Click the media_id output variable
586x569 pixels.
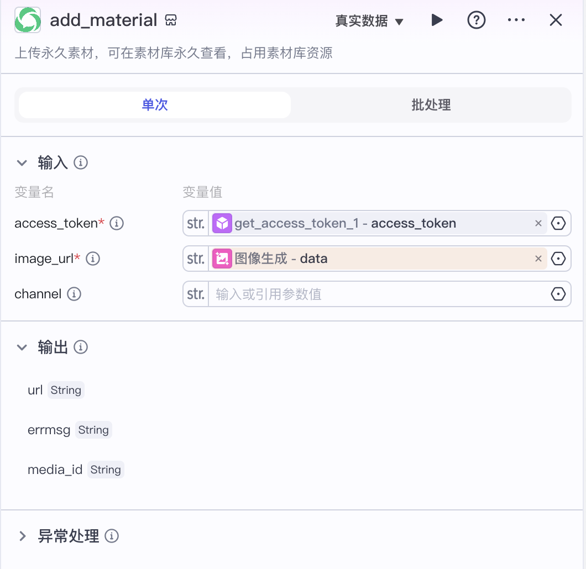tap(55, 470)
